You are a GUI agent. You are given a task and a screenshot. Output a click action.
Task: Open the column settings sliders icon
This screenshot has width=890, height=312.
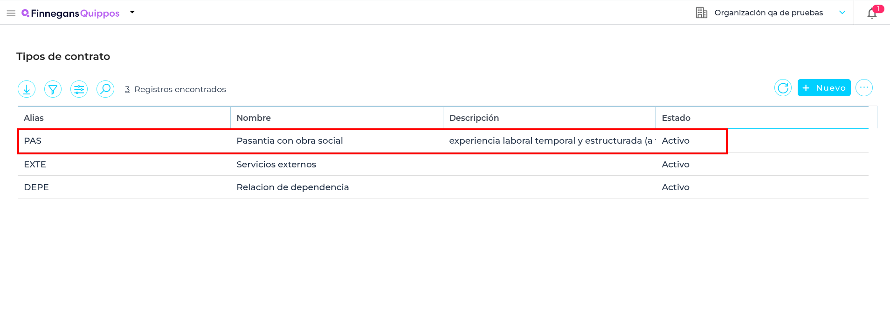(79, 89)
